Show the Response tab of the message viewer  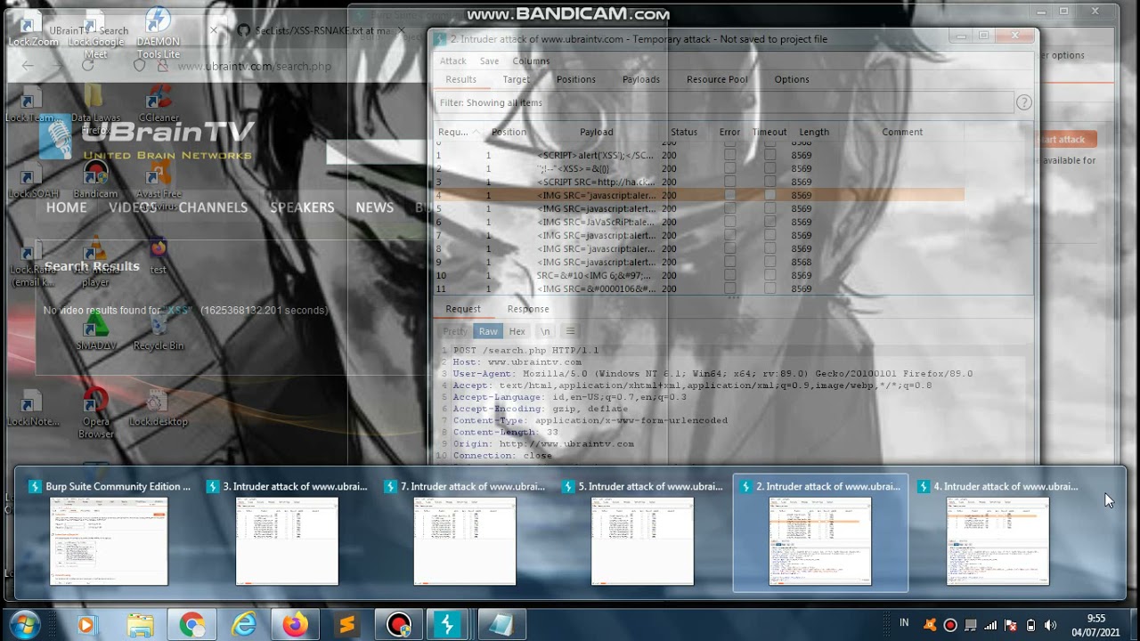click(x=528, y=309)
